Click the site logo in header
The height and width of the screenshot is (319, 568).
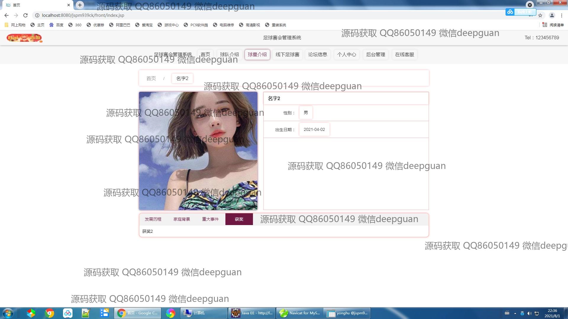pos(24,38)
